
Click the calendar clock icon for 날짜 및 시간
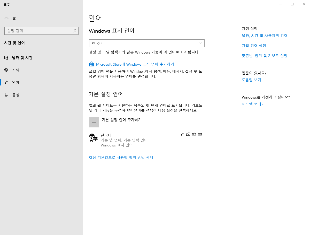6,58
